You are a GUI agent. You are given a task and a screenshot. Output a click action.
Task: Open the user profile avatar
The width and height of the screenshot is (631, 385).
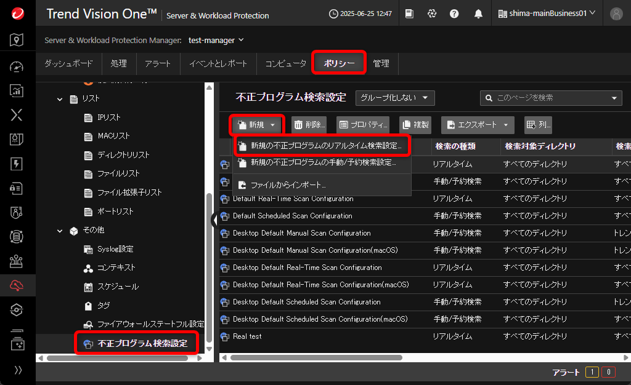pos(616,14)
